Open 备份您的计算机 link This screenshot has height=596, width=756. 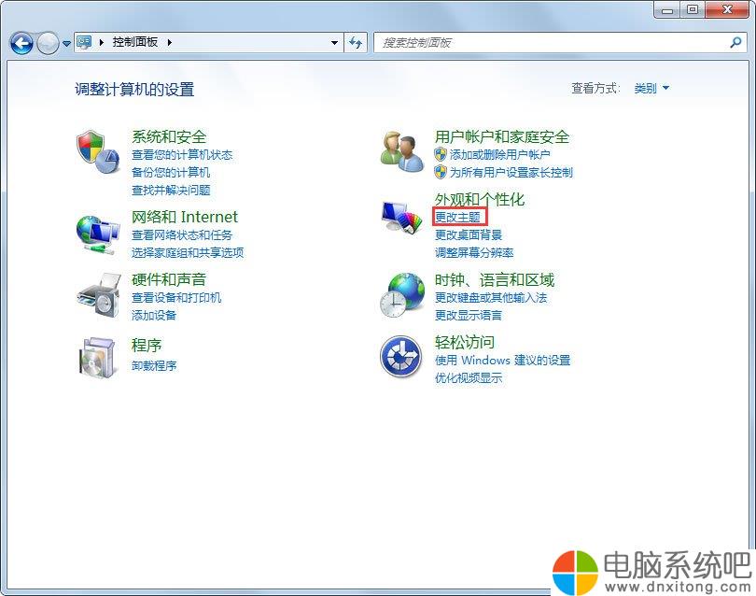tap(171, 172)
